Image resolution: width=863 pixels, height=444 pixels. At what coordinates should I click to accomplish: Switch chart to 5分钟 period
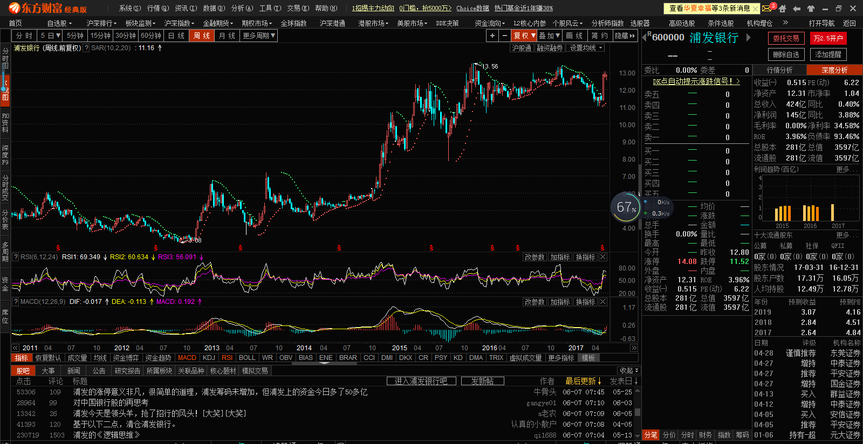point(75,36)
